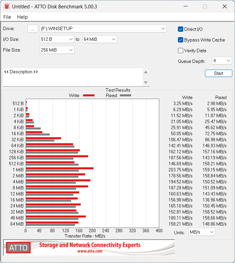Click the description scroll up arrow
235x263 pixels.
146,72
